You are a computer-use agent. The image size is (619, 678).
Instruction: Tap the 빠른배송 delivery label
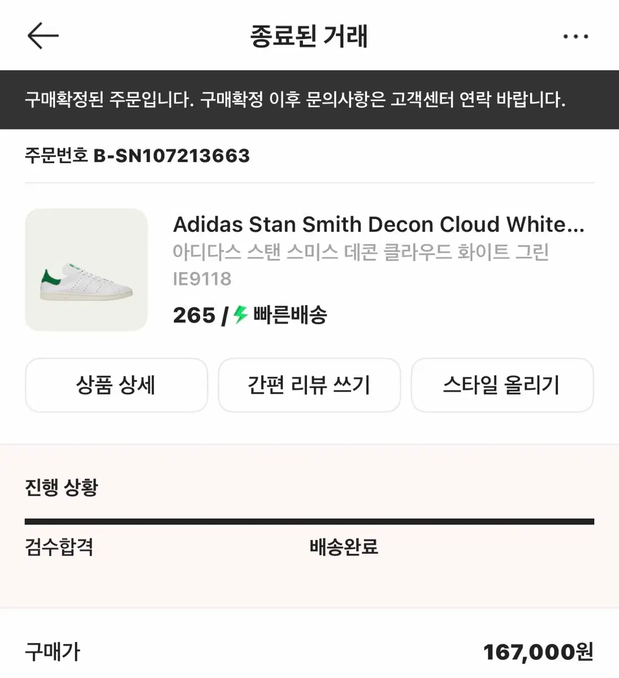pyautogui.click(x=290, y=315)
